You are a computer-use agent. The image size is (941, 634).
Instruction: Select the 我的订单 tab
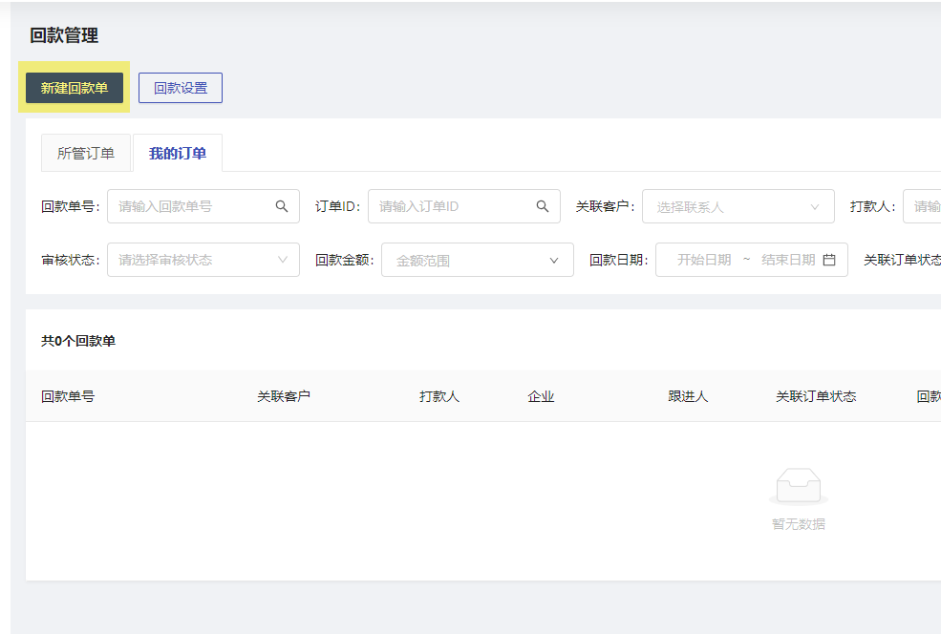pos(178,153)
